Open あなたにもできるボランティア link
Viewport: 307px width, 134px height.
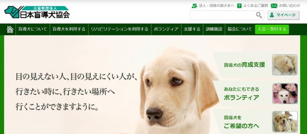point(241,93)
